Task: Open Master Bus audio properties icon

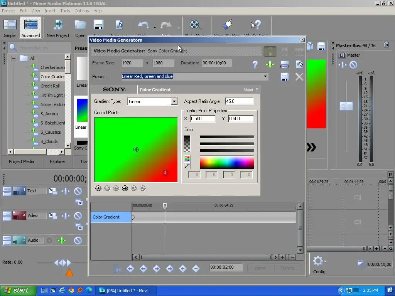Action: [x=386, y=45]
